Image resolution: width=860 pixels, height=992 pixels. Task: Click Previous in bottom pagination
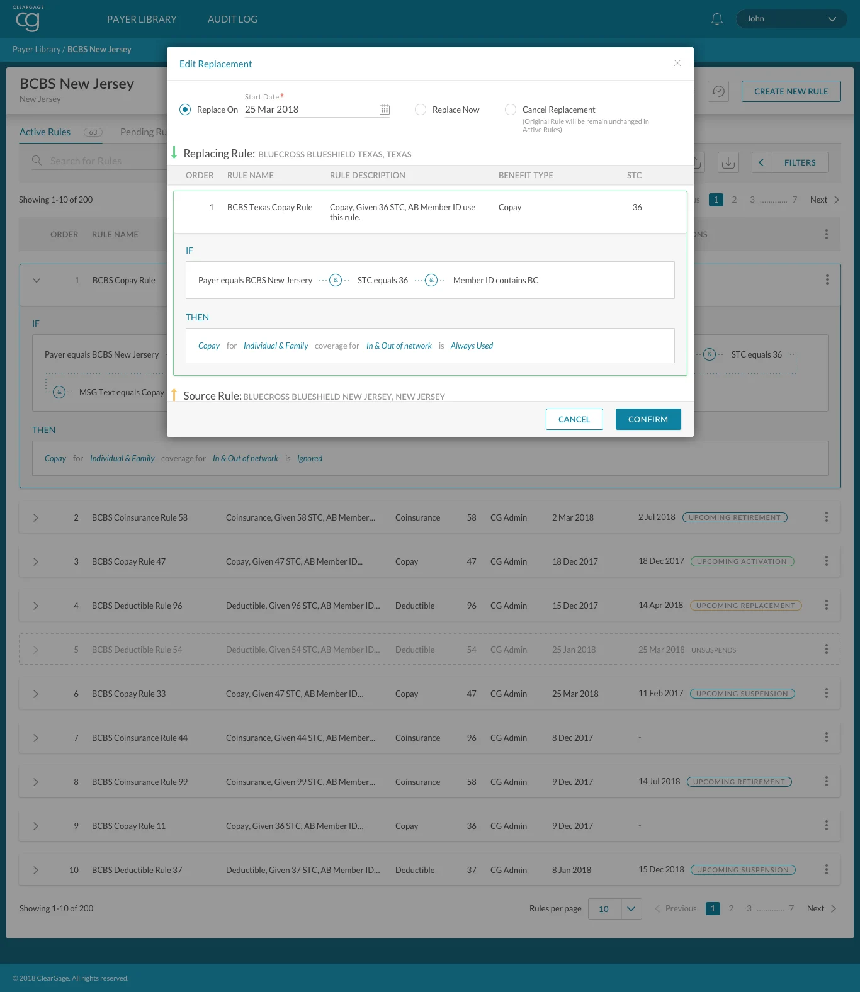coord(676,908)
